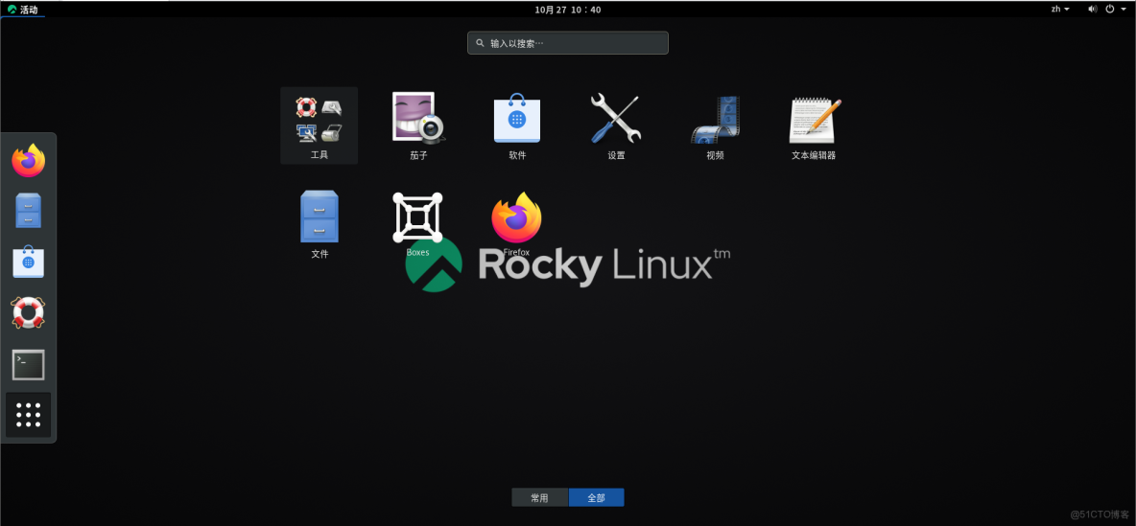Open Firefox from the dock
This screenshot has width=1136, height=526.
[28, 161]
